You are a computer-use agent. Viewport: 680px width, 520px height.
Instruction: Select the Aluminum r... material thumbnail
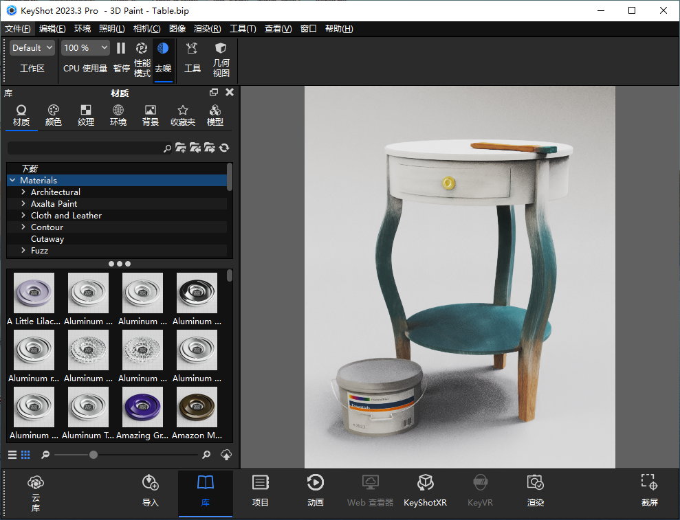[34, 350]
